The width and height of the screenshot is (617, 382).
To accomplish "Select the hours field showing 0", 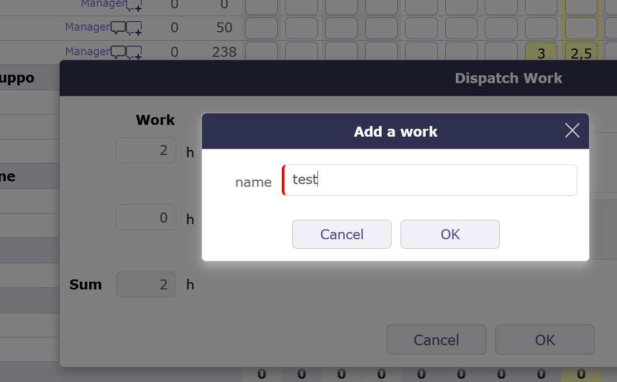I will click(x=146, y=217).
